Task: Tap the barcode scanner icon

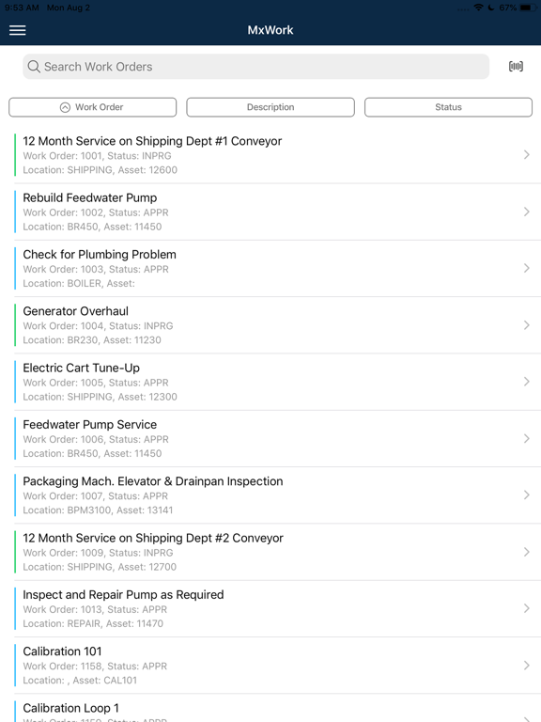Action: (x=516, y=67)
